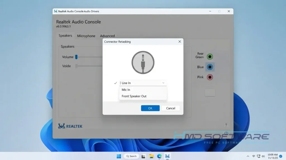Switch to the Speakers tab
286x160 pixels.
tap(65, 36)
